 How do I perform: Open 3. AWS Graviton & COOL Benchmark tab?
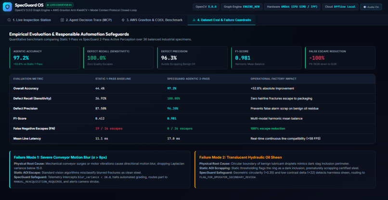point(152,20)
